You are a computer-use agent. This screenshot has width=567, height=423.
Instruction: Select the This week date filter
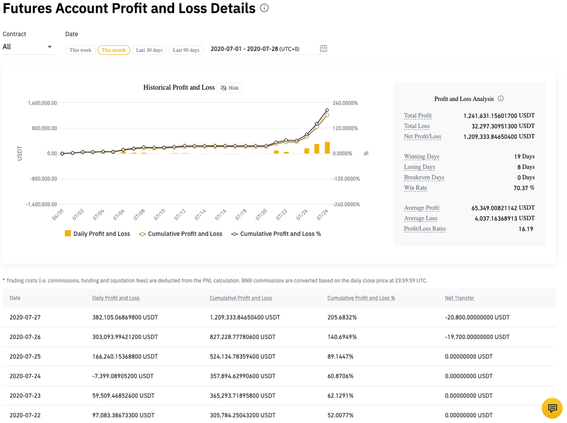[x=80, y=50]
